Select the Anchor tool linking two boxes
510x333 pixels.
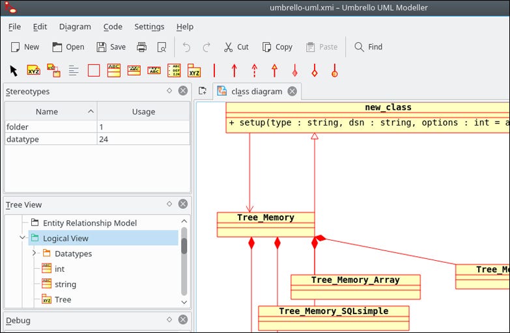click(x=53, y=70)
